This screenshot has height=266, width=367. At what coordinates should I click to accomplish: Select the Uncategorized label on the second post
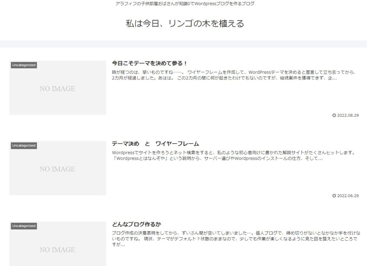(24, 146)
